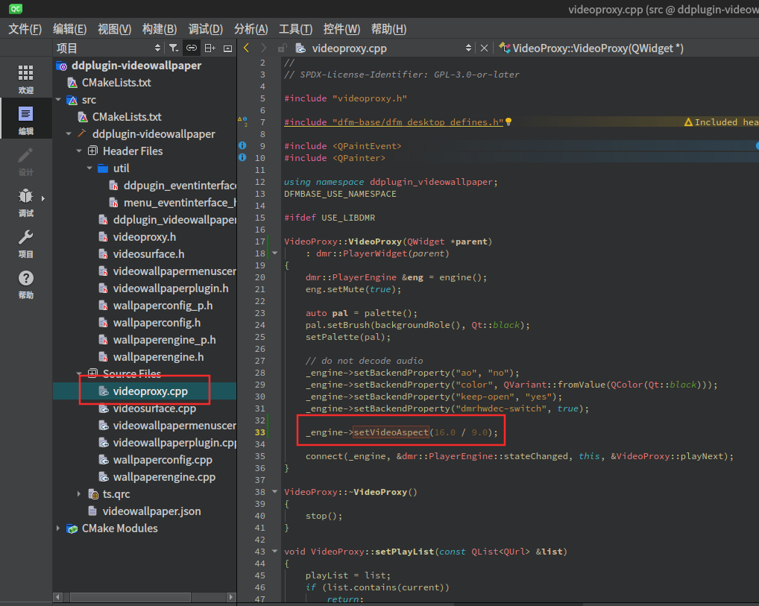Click the lightbulb refactor hint on line 7
The image size is (759, 606).
pyautogui.click(x=508, y=122)
